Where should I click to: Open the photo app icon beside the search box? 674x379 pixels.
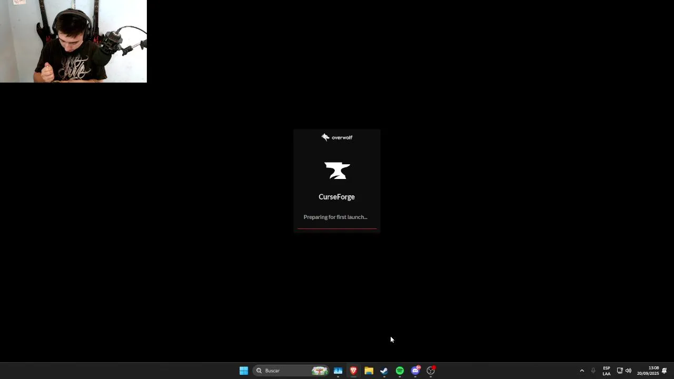pos(338,371)
